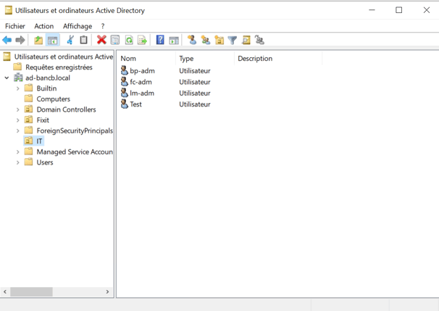This screenshot has height=311, width=439.
Task: Select Requêtes enregistrées in the tree
Action: (59, 67)
